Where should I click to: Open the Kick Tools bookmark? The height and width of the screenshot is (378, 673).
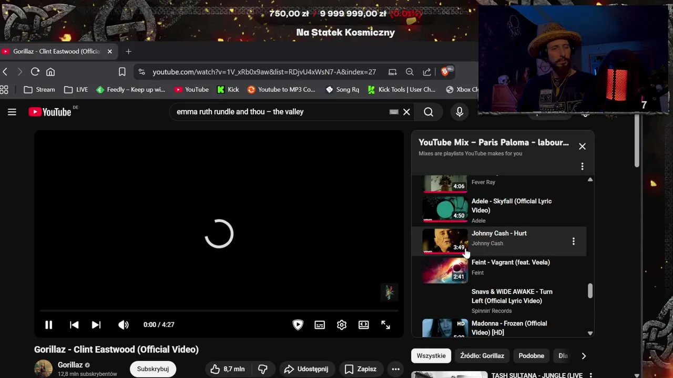pyautogui.click(x=402, y=90)
